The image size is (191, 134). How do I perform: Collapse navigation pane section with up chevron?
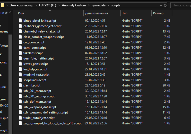11,12
